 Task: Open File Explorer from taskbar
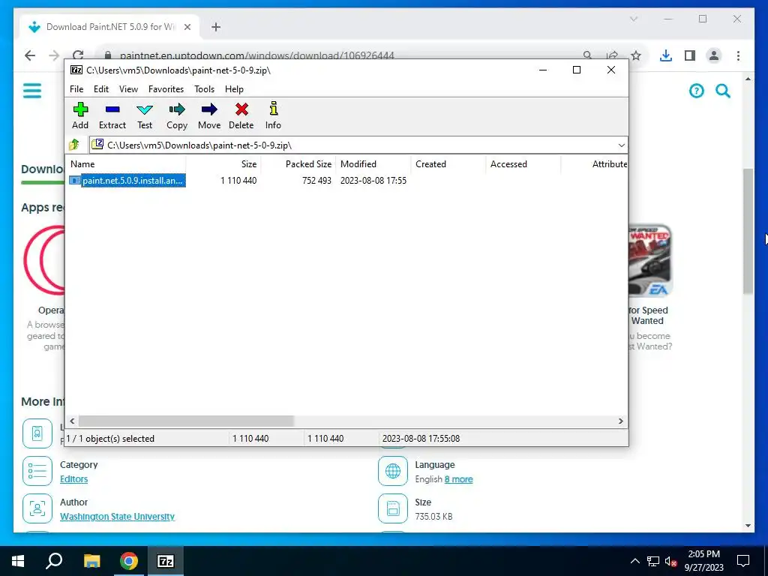pyautogui.click(x=91, y=561)
